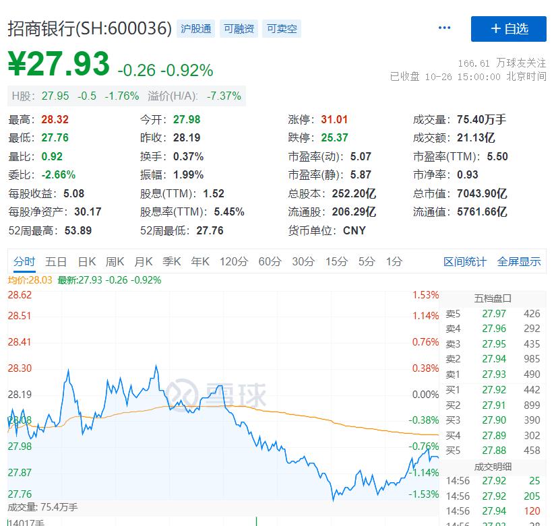Click the 今开 value 27.98
The height and width of the screenshot is (526, 556).
187,119
